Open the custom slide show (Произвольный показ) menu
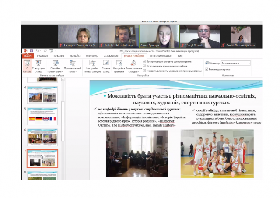The image size is (280, 198). 72,66
